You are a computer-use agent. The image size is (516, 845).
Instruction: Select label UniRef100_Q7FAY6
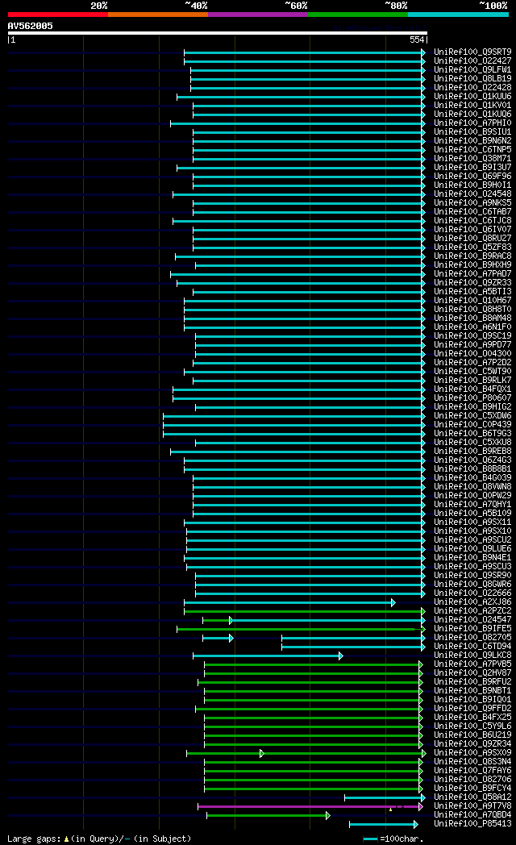472,771
